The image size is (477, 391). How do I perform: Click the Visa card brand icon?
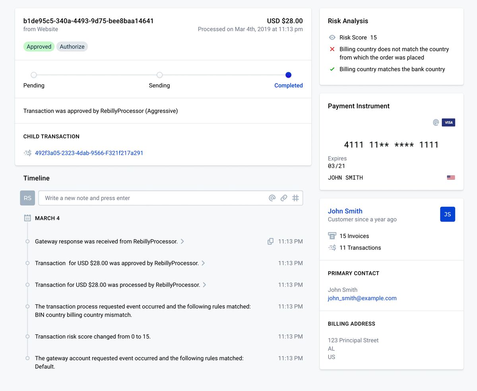pos(448,123)
